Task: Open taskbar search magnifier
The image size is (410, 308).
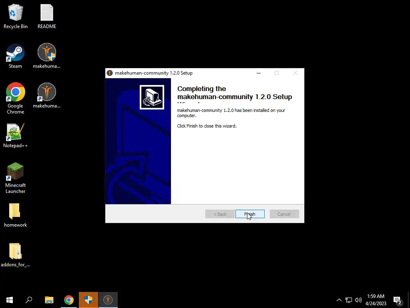Action: pyautogui.click(x=29, y=300)
